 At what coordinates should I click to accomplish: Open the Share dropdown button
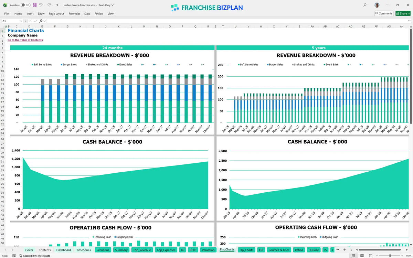(403, 13)
